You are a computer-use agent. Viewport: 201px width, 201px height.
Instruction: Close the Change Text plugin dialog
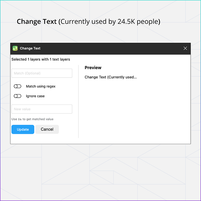click(x=185, y=48)
